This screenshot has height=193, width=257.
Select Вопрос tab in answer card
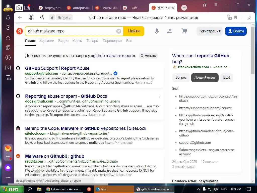(x=181, y=78)
